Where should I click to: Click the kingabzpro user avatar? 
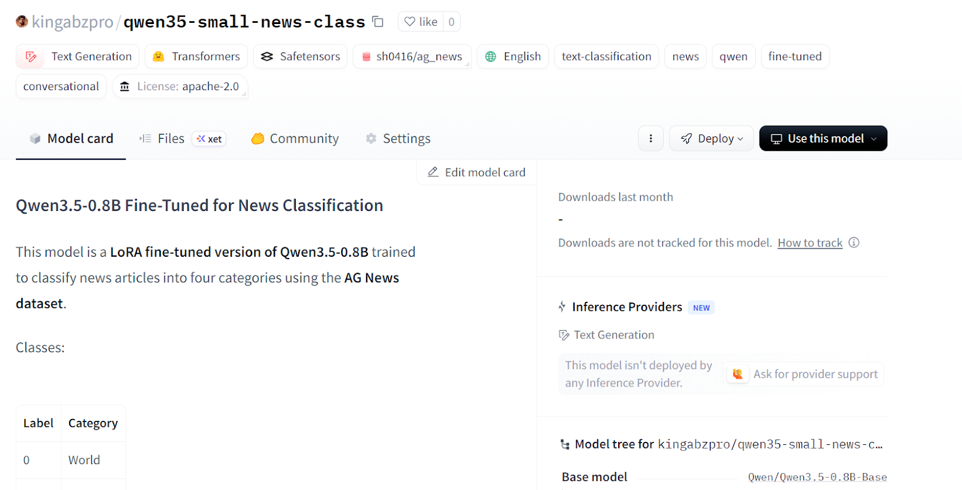point(22,22)
